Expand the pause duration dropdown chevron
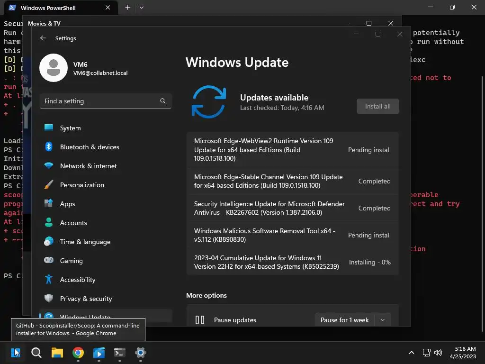Screen dimensions: 485x364 point(383,320)
